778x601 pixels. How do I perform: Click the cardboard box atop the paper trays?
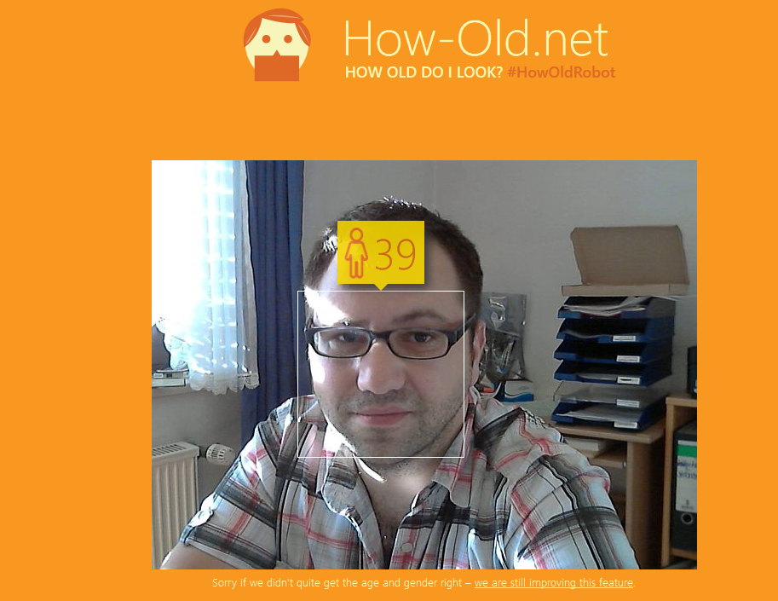pyautogui.click(x=625, y=261)
